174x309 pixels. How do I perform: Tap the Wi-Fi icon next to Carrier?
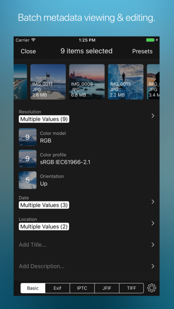pos(33,40)
